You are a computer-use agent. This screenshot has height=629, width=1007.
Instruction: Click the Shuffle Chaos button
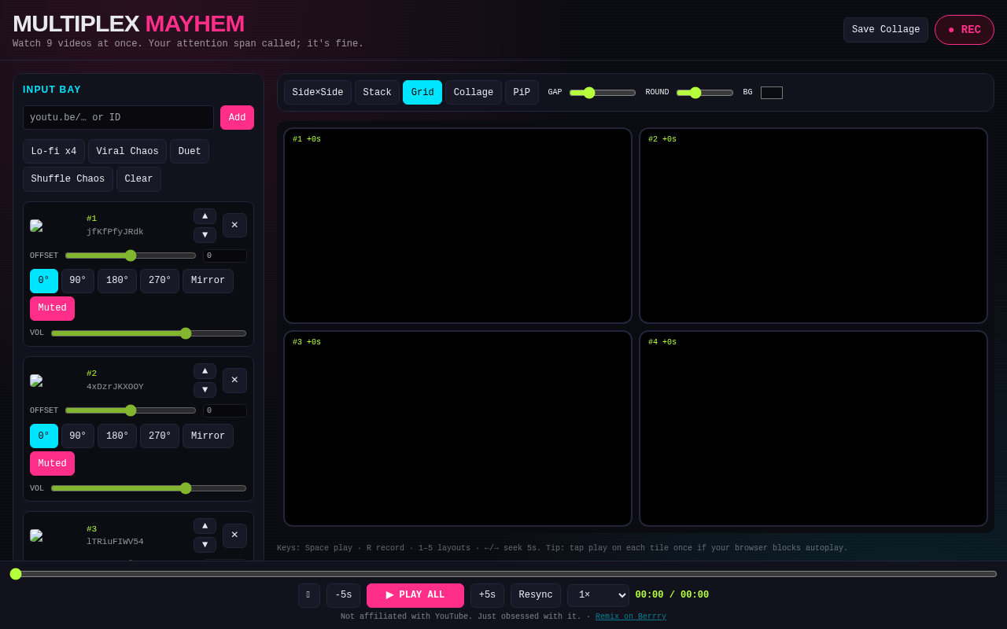[x=68, y=179]
